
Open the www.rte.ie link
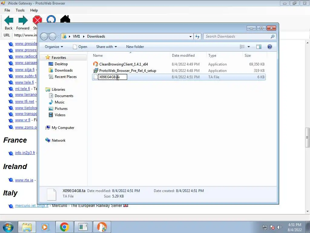pyautogui.click(x=24, y=180)
